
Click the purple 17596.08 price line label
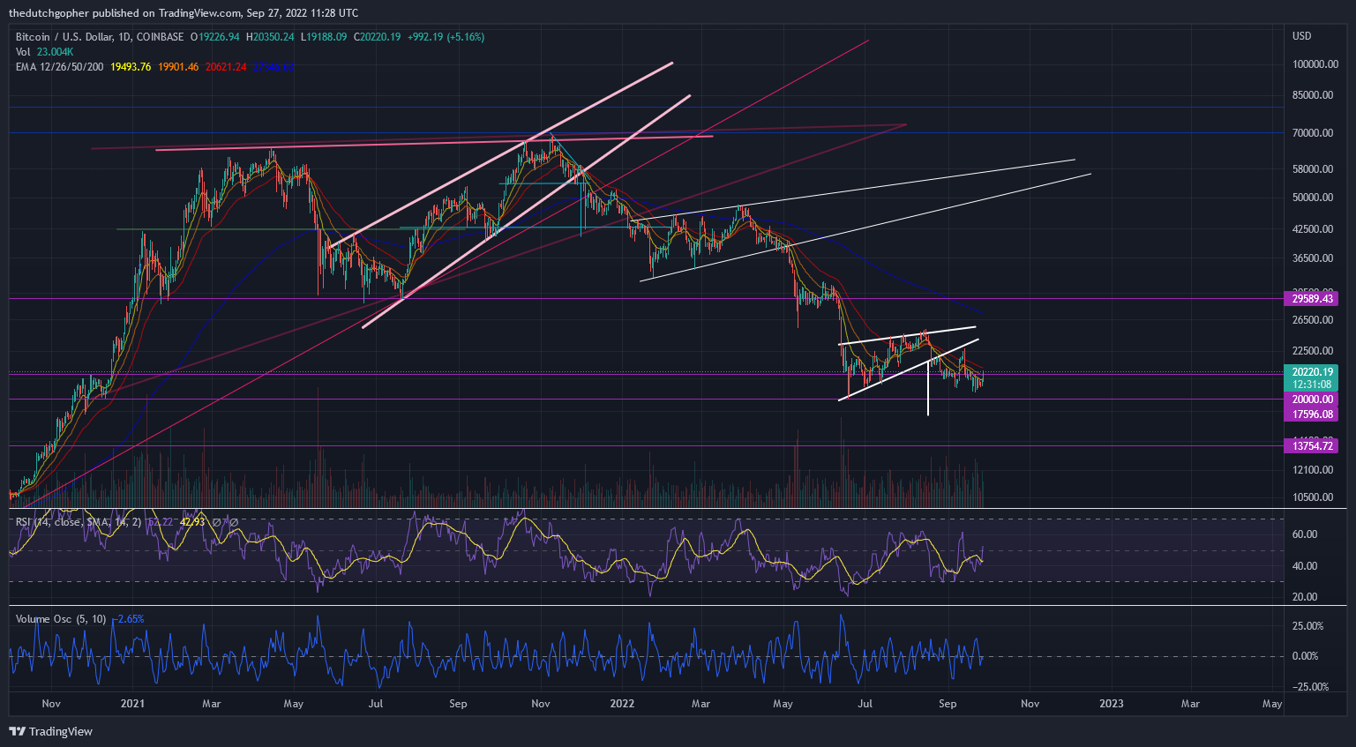click(x=1313, y=415)
